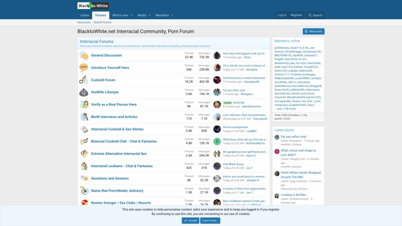Click the checkmark icon on Accept button
The image size is (402, 226).
tap(185, 221)
